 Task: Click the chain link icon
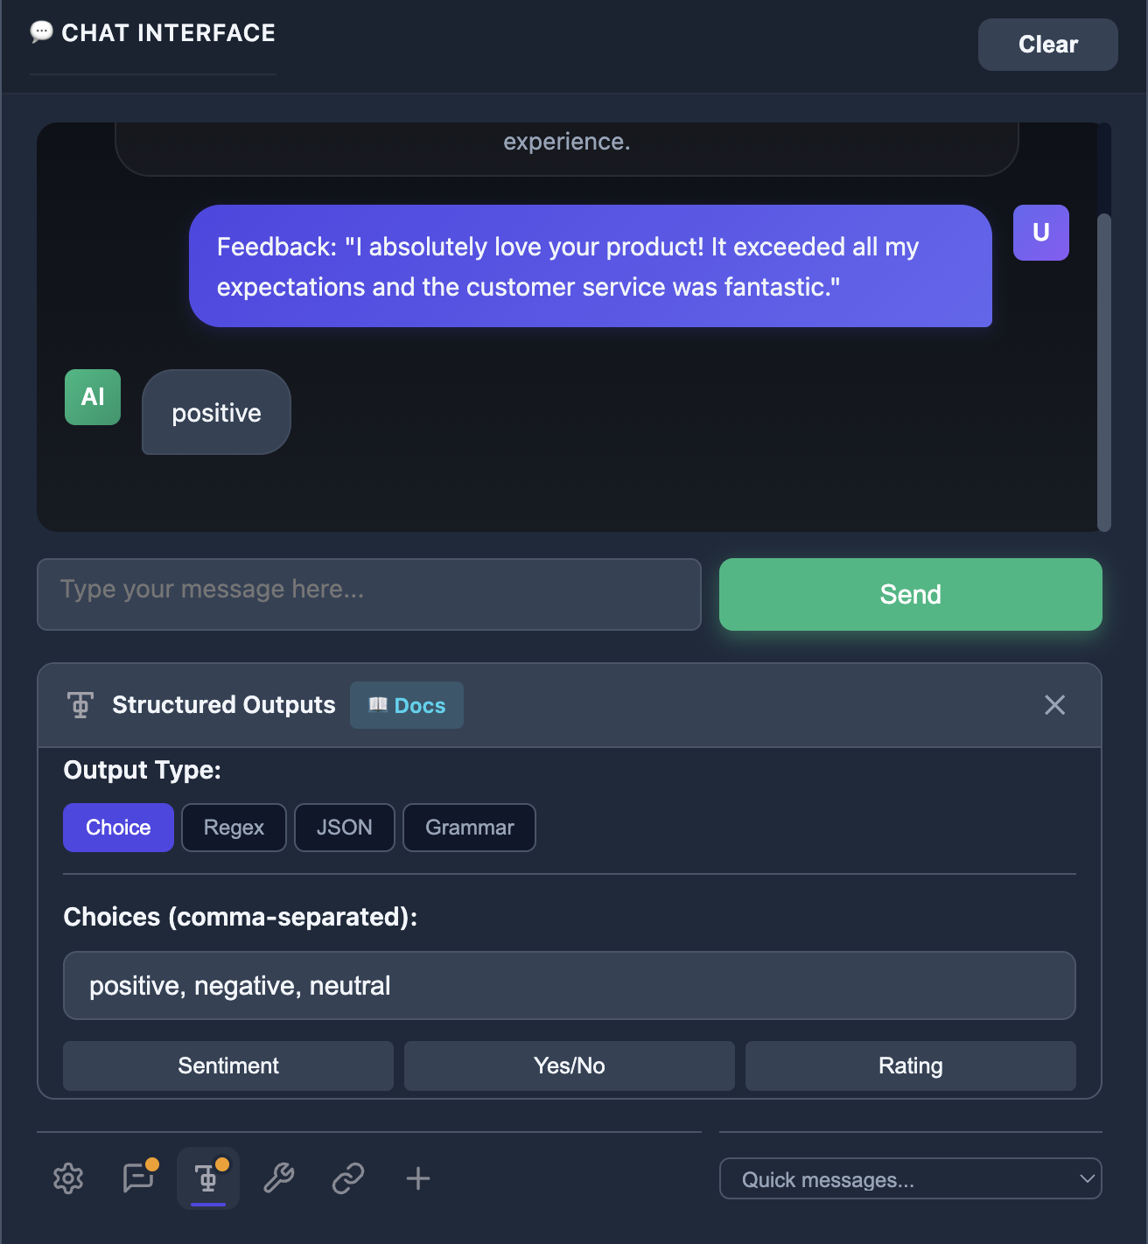tap(348, 1178)
